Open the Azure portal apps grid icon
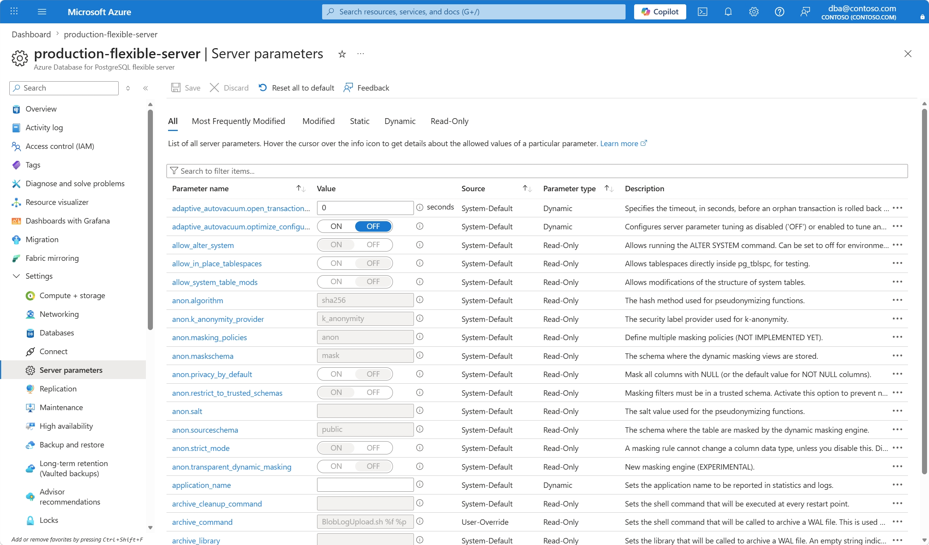The width and height of the screenshot is (929, 545). point(14,12)
